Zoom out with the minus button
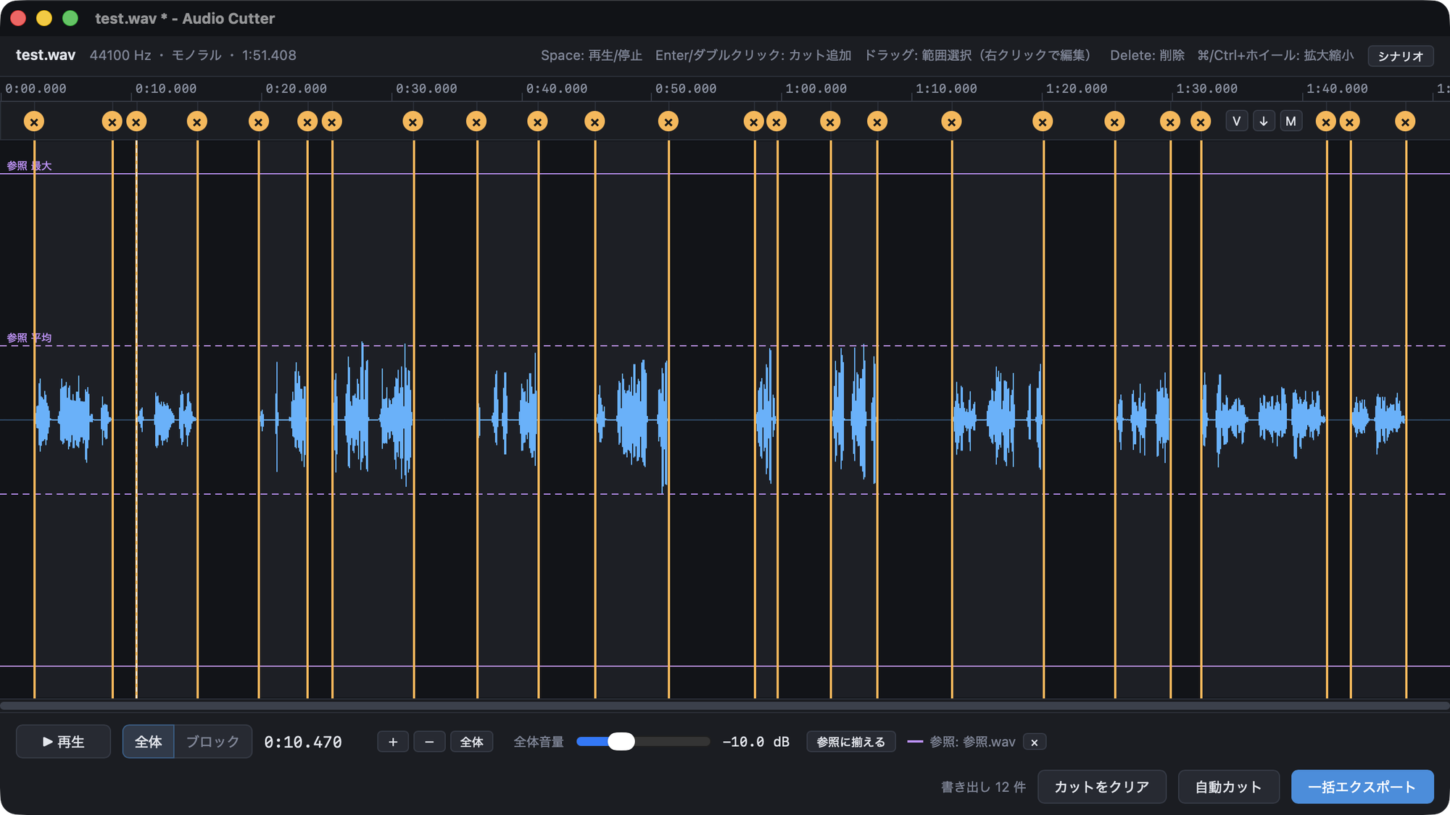Screen dimensions: 1450x815 point(429,742)
